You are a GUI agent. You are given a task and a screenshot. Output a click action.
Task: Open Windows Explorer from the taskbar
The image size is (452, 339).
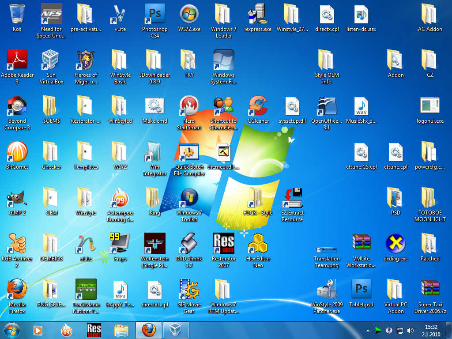click(x=121, y=330)
